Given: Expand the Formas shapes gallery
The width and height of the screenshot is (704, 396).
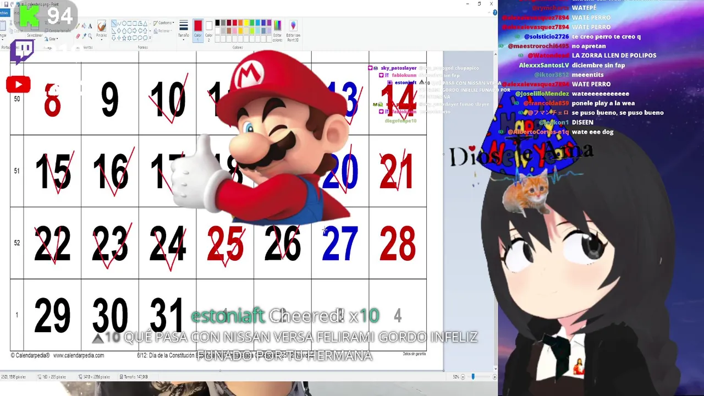Looking at the screenshot, I should click(150, 38).
